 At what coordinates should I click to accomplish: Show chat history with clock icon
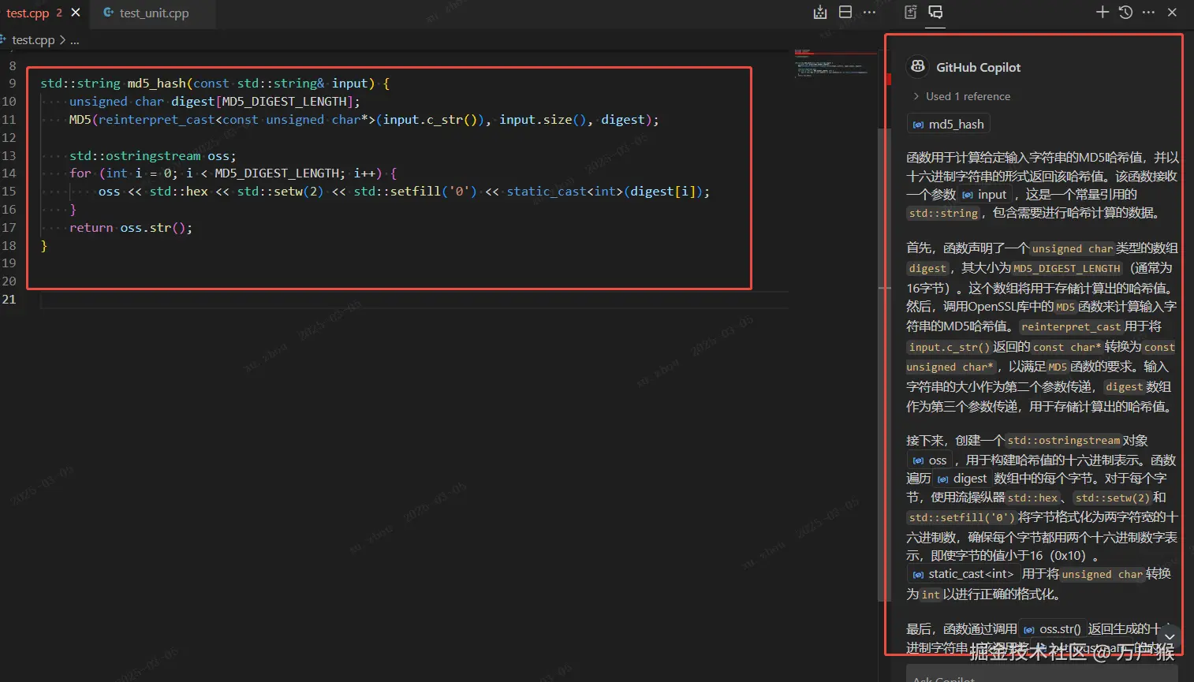coord(1125,12)
